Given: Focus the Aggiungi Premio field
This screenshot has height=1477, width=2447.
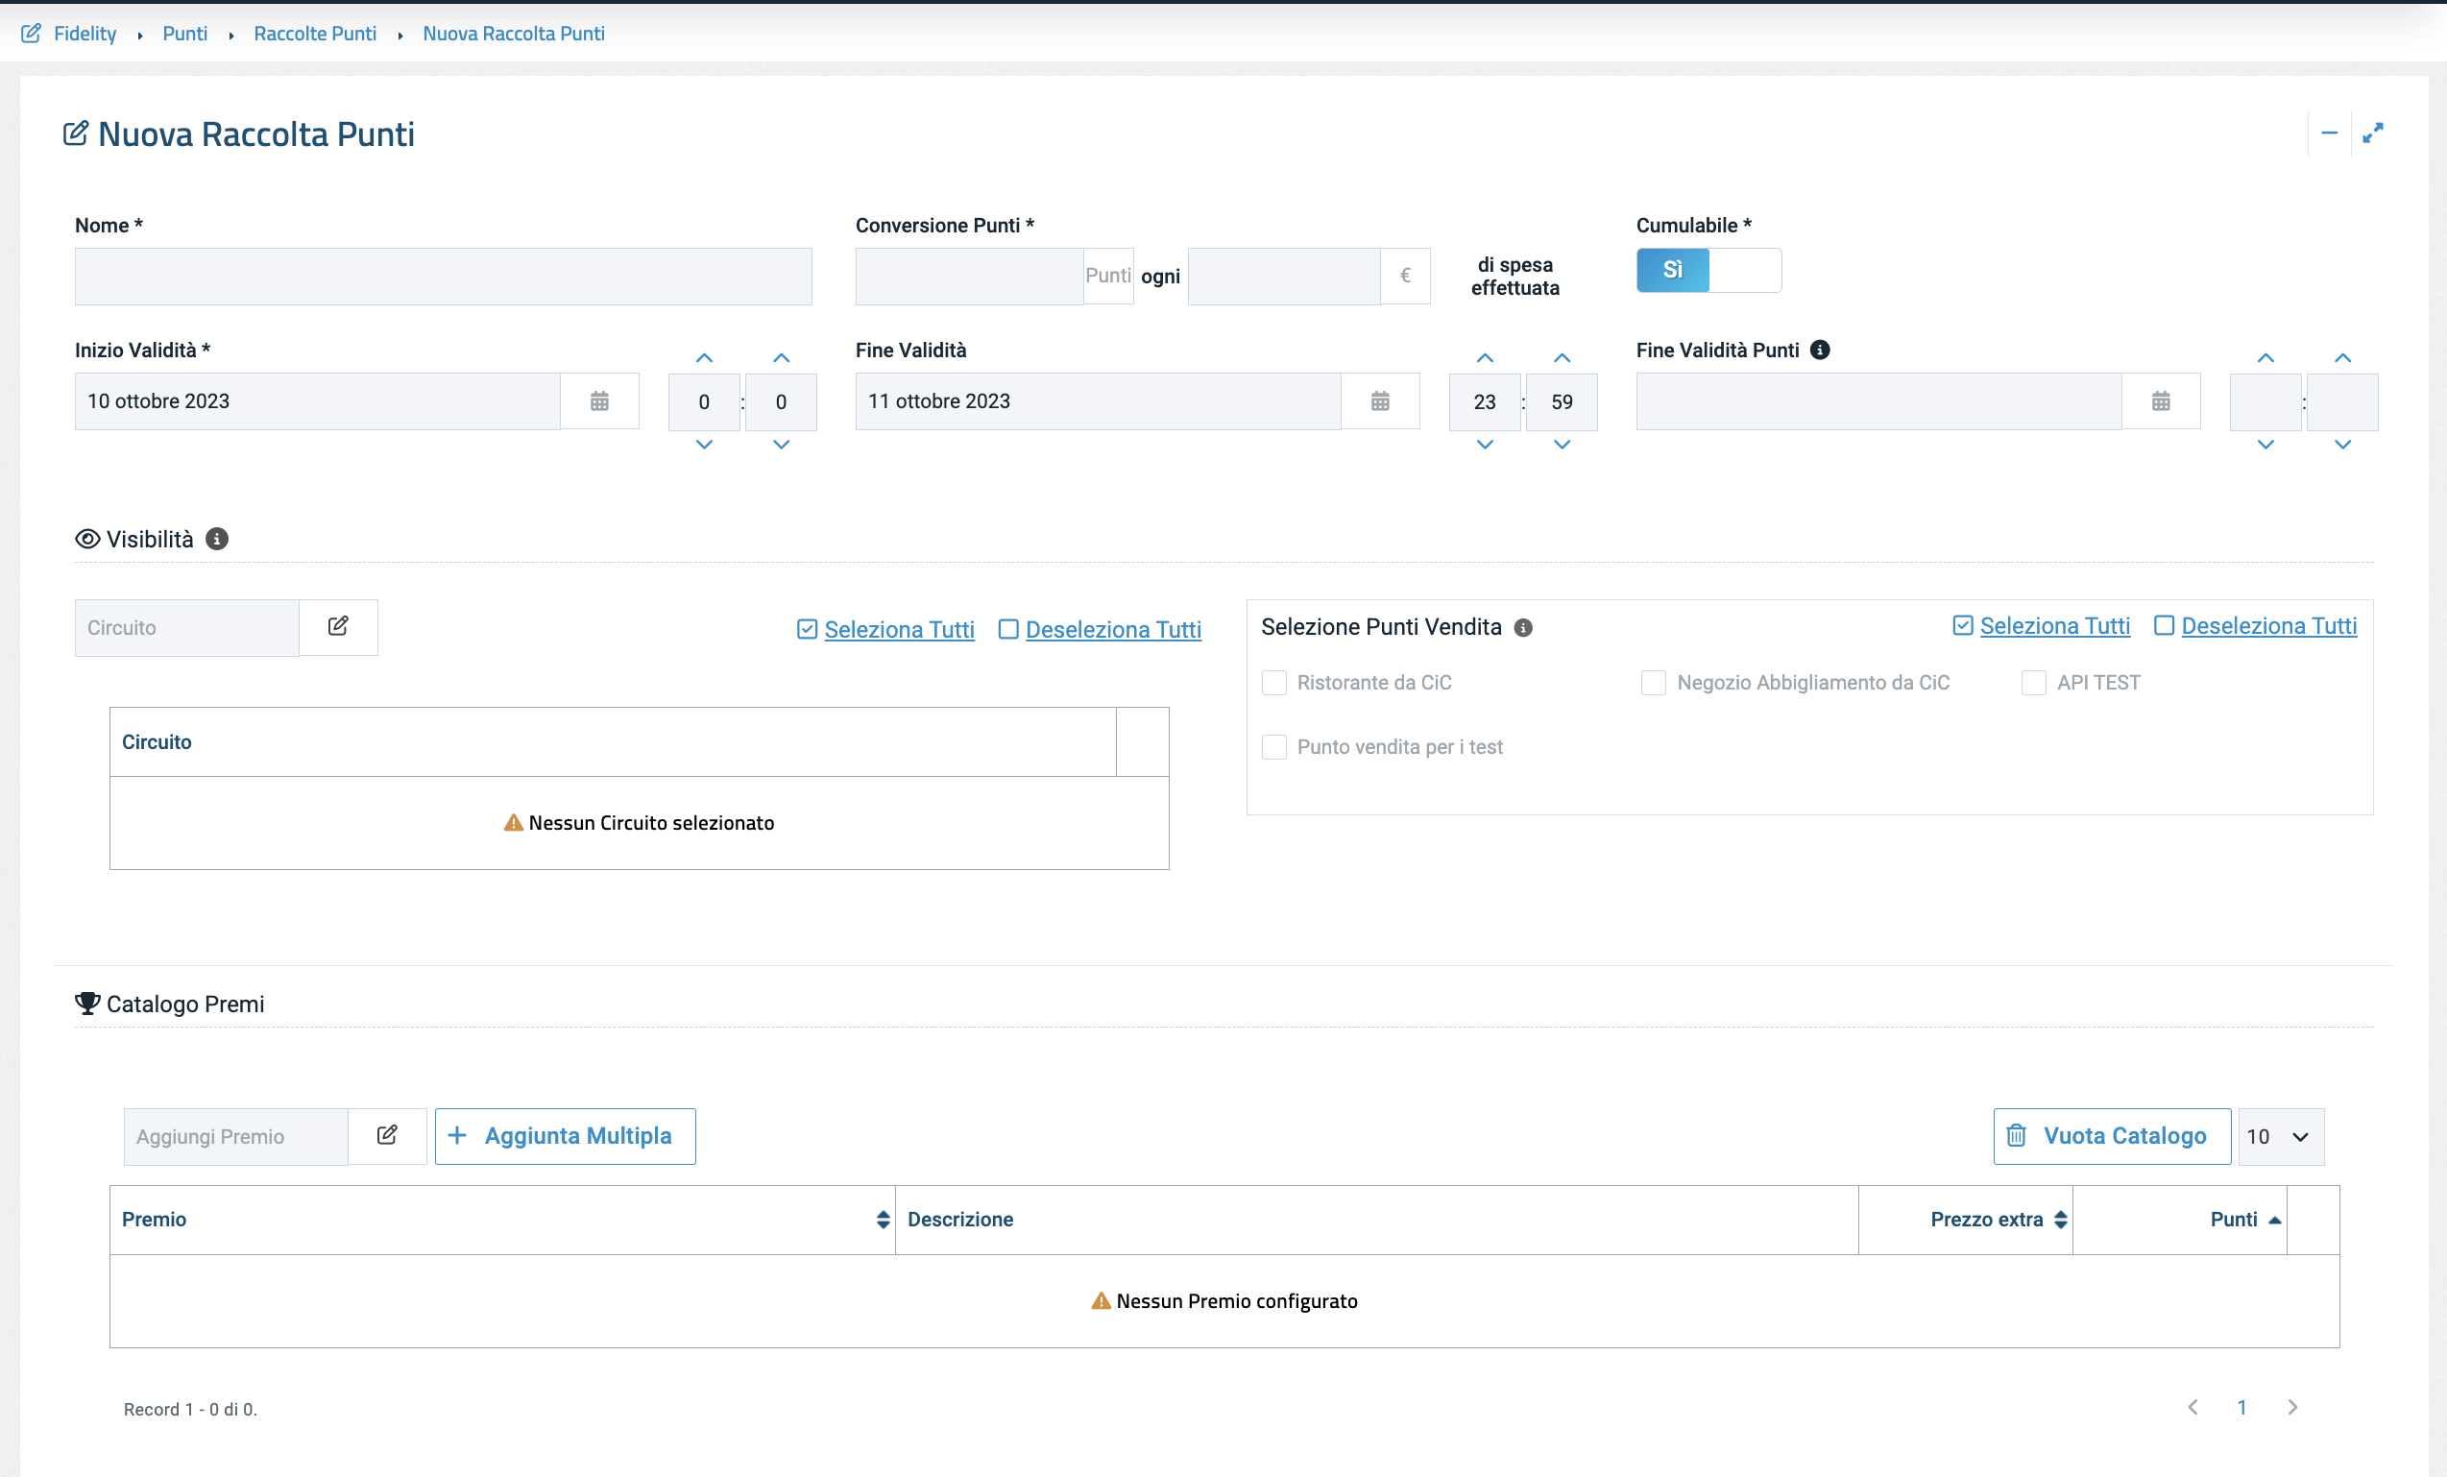Looking at the screenshot, I should pyautogui.click(x=235, y=1136).
